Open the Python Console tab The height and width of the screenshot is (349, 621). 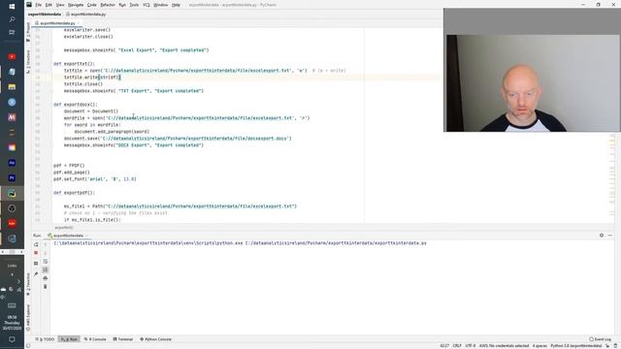point(155,339)
